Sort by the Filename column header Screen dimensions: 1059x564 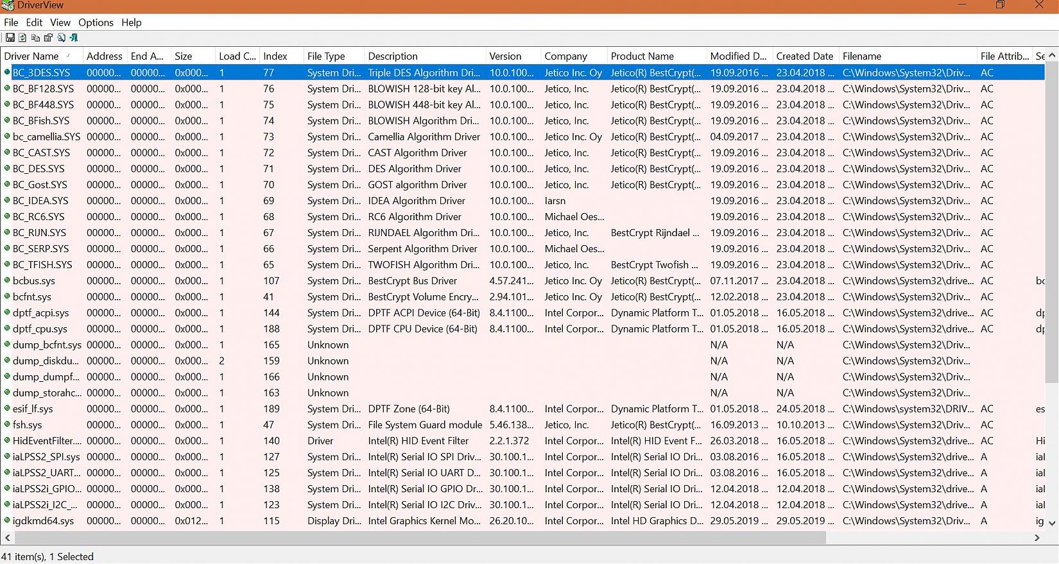(908, 56)
